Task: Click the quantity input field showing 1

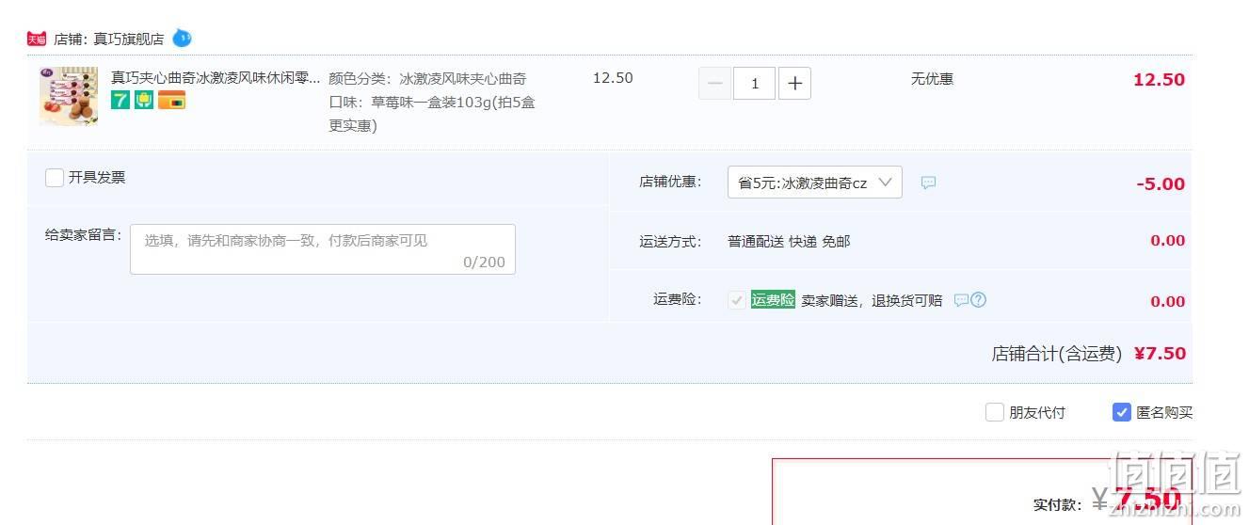Action: click(x=755, y=83)
